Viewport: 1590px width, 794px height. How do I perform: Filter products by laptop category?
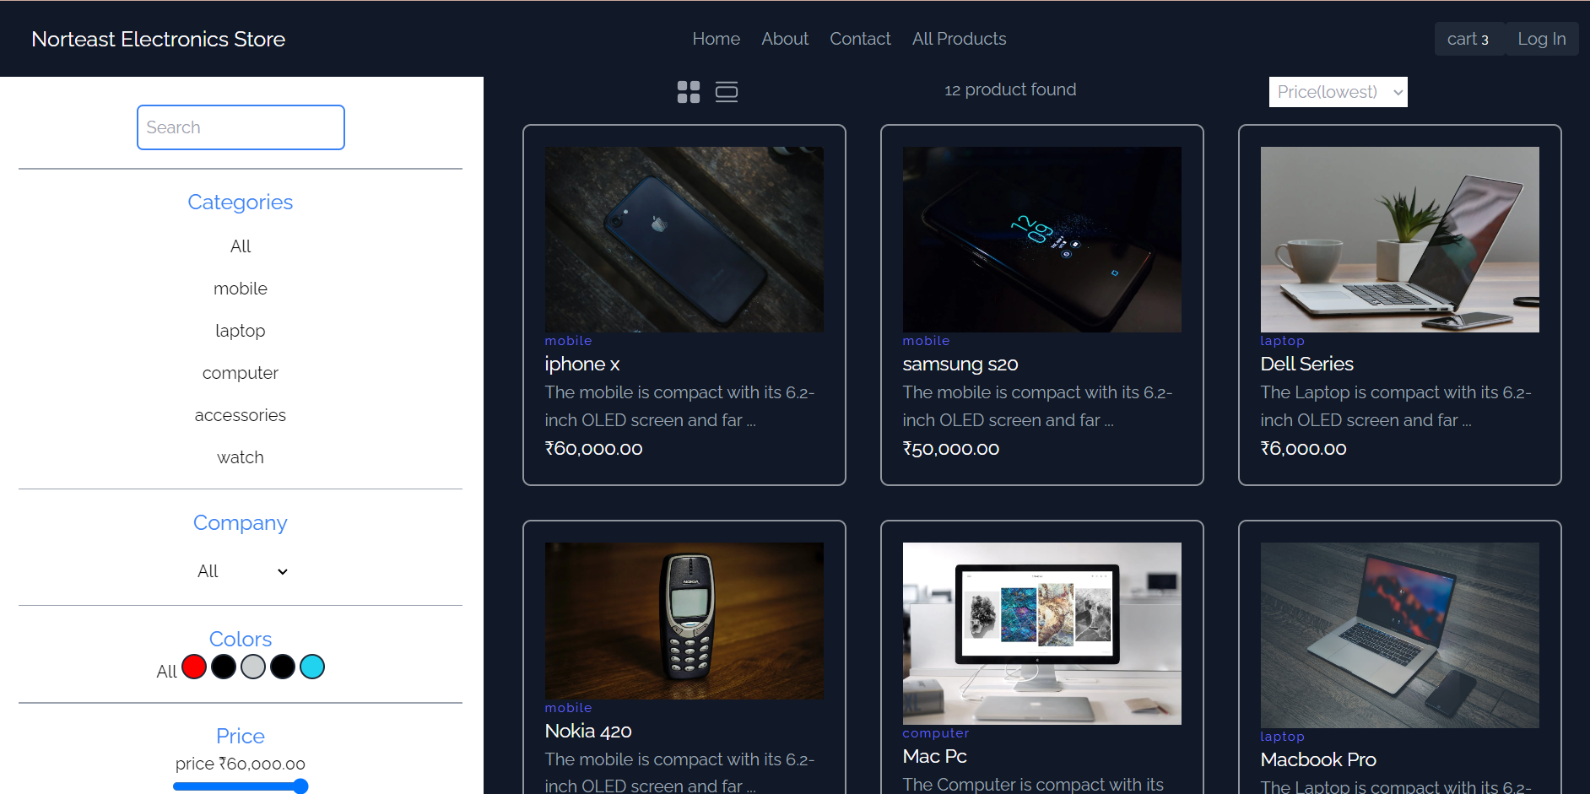(x=241, y=331)
